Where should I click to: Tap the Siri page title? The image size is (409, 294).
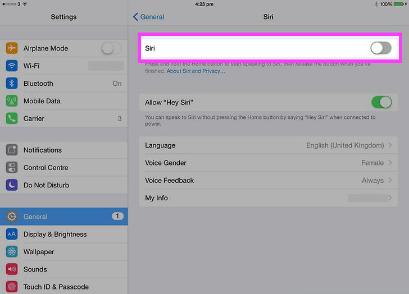[x=268, y=17]
